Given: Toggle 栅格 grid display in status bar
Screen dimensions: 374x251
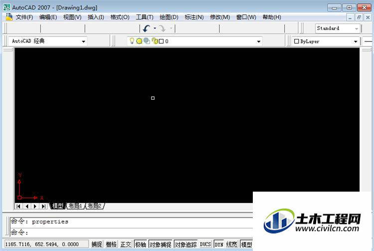Looking at the screenshot, I should coord(111,245).
